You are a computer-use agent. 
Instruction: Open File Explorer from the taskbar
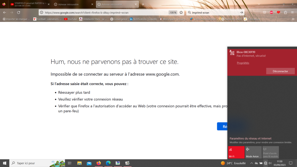click(79, 163)
